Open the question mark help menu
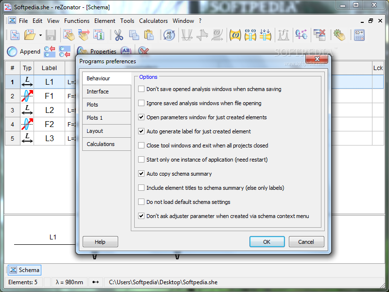Viewport: 389px width, 292px height. coord(200,21)
